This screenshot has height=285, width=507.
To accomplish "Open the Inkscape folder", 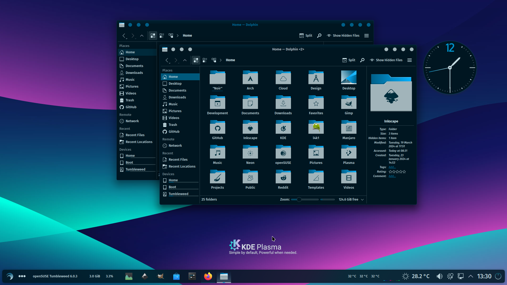I will coord(250,130).
